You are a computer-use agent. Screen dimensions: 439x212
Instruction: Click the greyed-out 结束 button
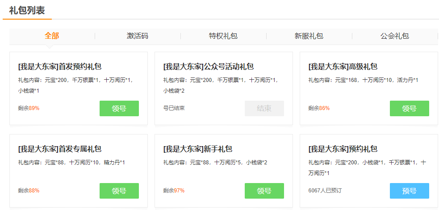[264, 108]
